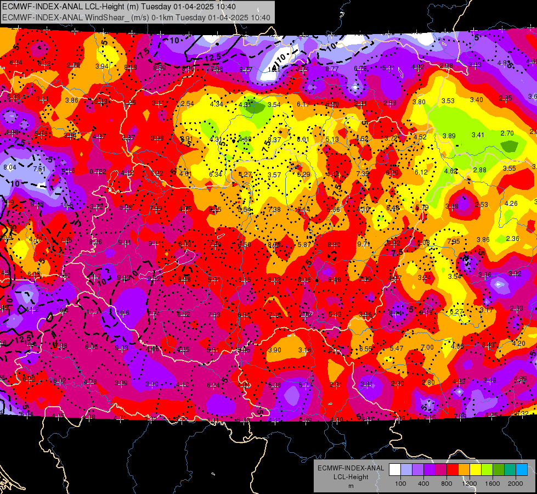Click the map value '8.04'

point(9,167)
